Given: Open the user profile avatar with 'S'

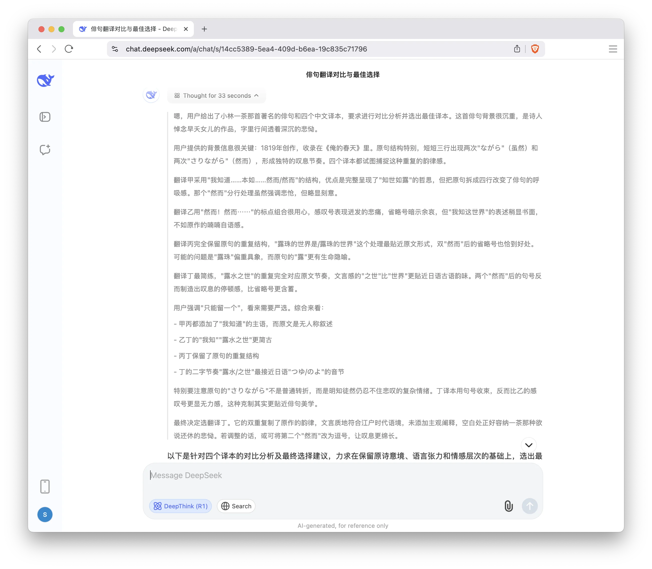Looking at the screenshot, I should 45,514.
